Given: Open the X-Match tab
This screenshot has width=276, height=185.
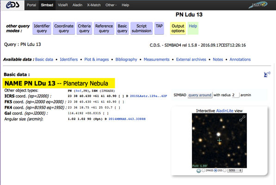Looking at the screenshot, I should click(x=94, y=5).
